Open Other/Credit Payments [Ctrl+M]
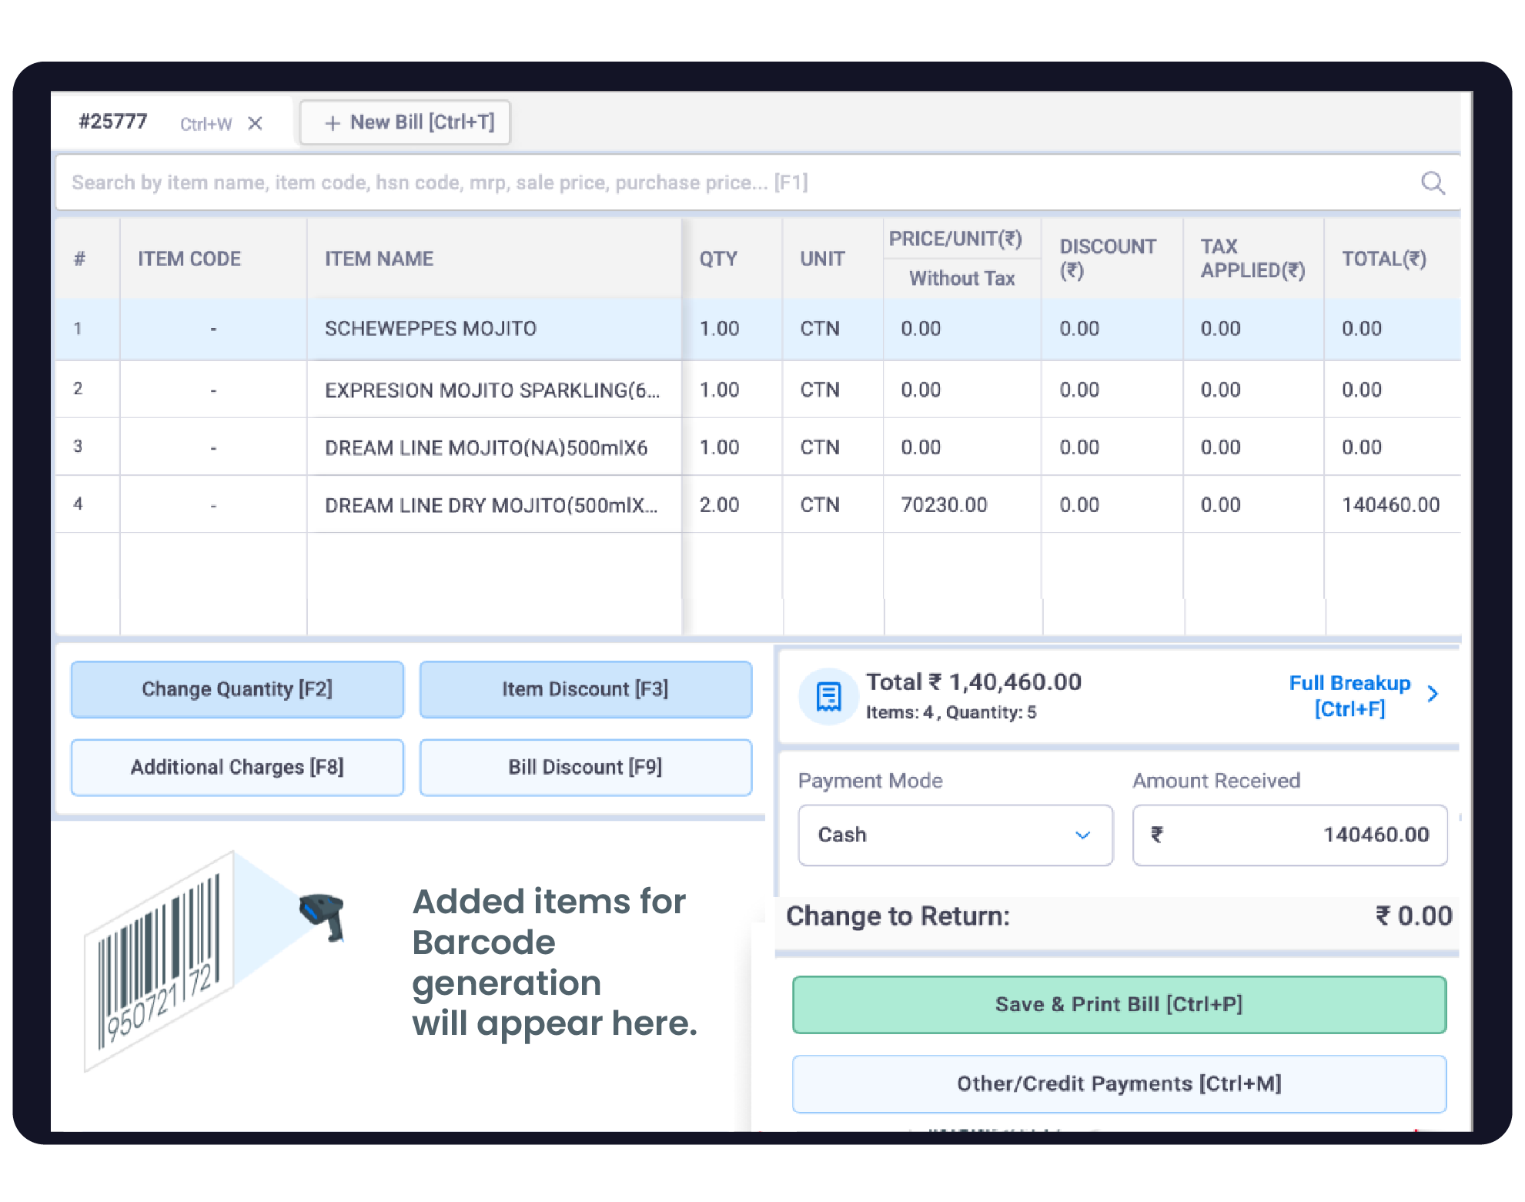 (x=1119, y=1084)
